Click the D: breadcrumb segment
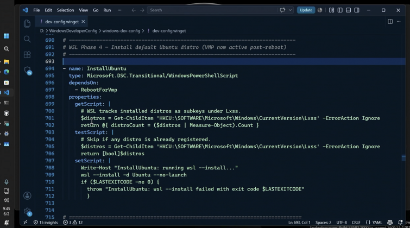Image resolution: width=410 pixels, height=228 pixels. 42,30
